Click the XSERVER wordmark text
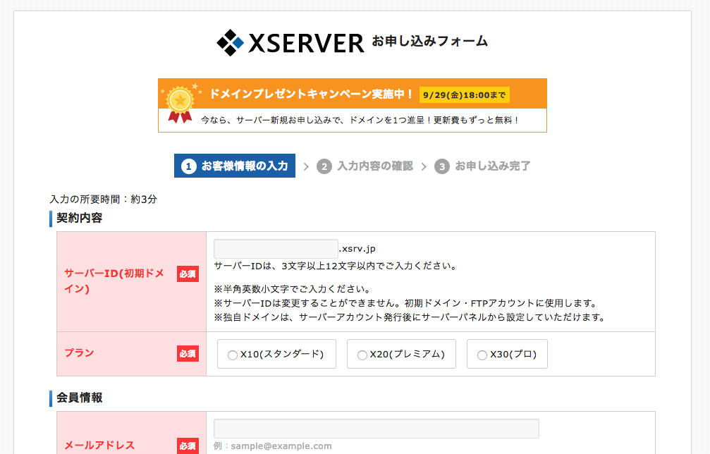The height and width of the screenshot is (454, 710). 306,44
